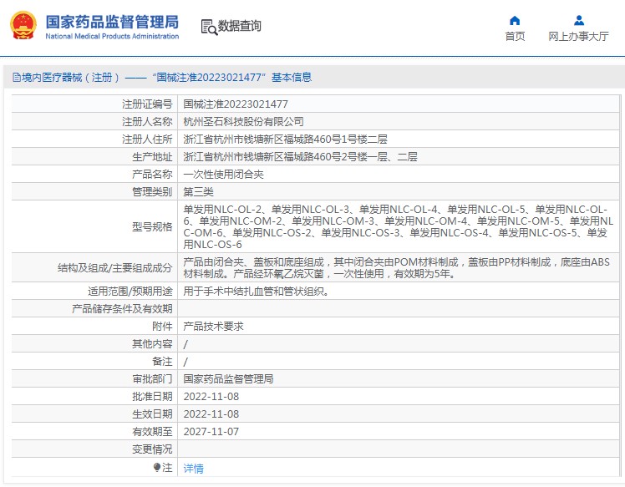Click the registrant address ending 1号楼二层
This screenshot has width=625, height=487.
pos(286,140)
